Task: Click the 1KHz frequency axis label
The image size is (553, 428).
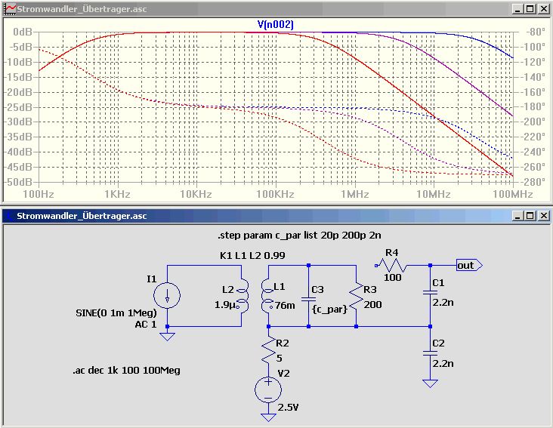Action: click(x=117, y=194)
